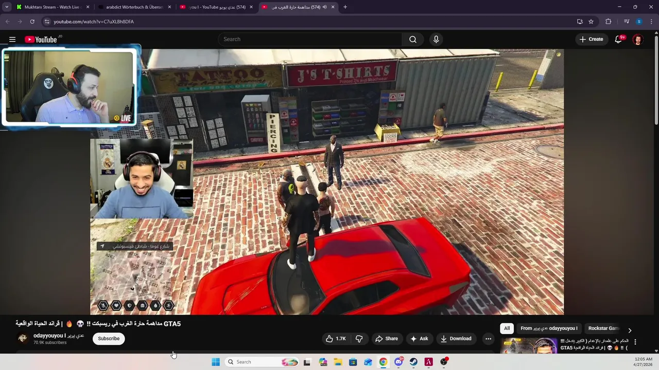The image size is (659, 370).
Task: Open a new browser tab
Action: tap(345, 7)
